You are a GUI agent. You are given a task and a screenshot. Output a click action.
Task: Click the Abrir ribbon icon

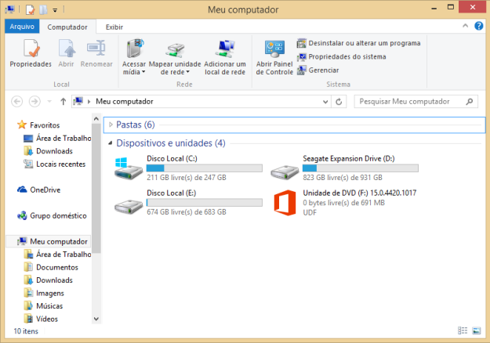[67, 53]
